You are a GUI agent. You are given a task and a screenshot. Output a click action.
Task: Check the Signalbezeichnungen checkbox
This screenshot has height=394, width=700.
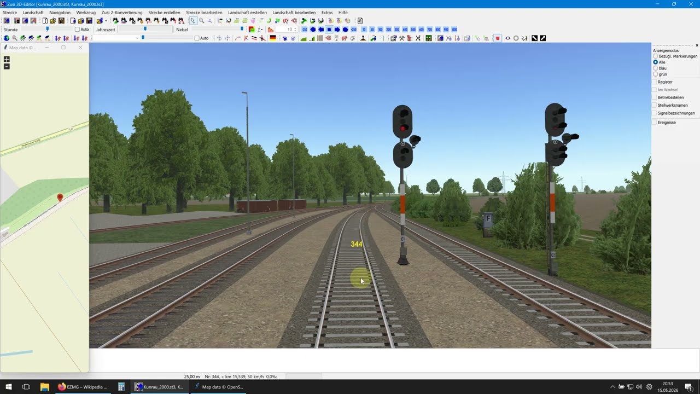click(655, 113)
